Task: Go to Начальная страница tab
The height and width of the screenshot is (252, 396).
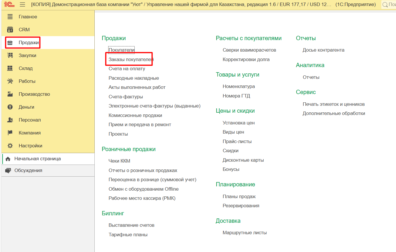Action: coord(37,159)
